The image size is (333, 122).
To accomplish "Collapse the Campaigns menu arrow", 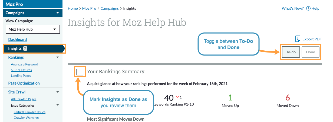I will click(57, 13).
